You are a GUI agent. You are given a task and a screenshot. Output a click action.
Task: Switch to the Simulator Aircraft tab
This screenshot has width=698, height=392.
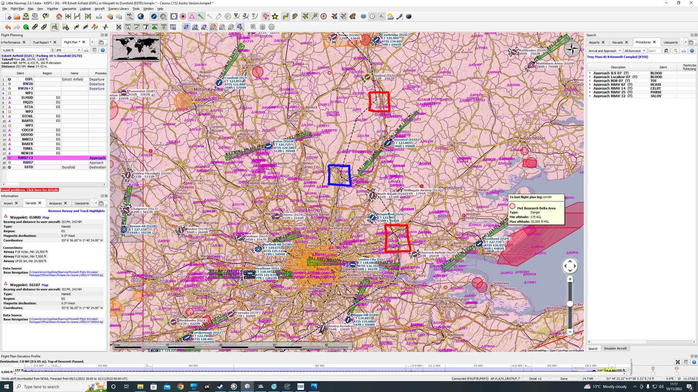615,348
